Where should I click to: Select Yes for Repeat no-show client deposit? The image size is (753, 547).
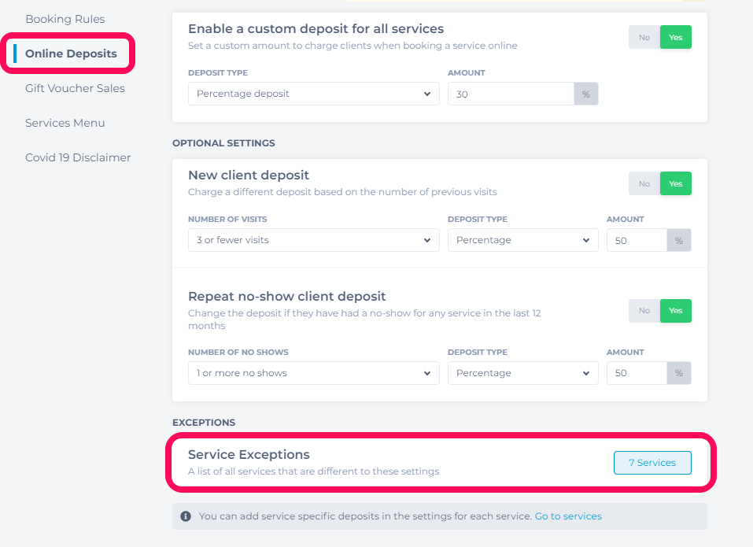pyautogui.click(x=676, y=311)
